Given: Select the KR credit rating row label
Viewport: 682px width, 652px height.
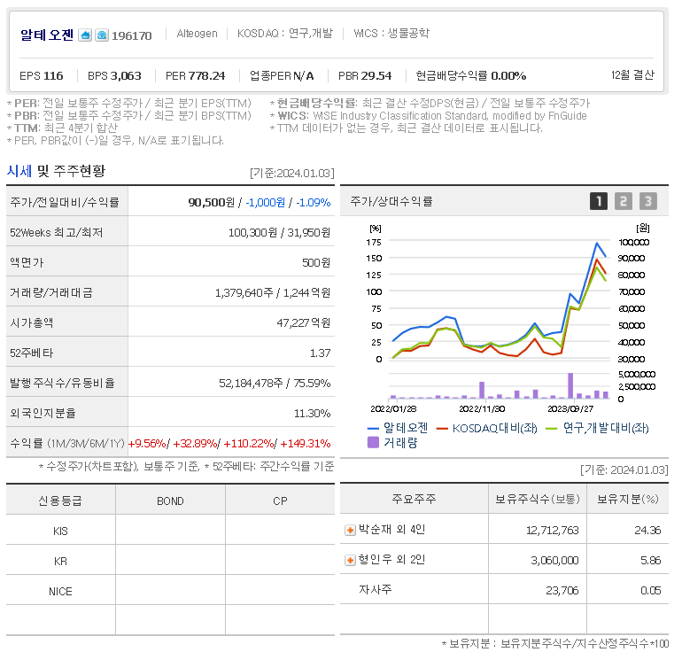Looking at the screenshot, I should 60,561.
